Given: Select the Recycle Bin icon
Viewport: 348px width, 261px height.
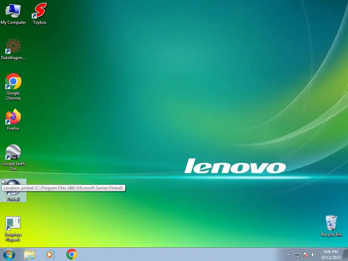Looking at the screenshot, I should 331,226.
